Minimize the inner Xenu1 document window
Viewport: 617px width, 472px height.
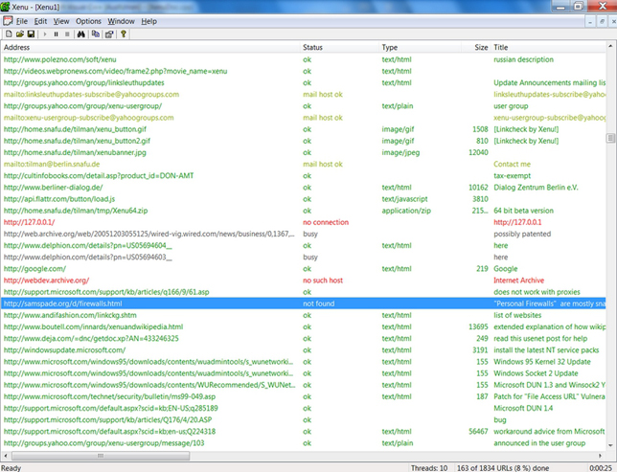590,22
